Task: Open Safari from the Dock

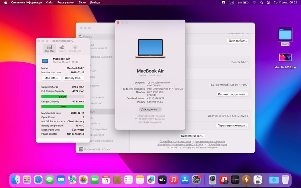Action: [x=38, y=180]
